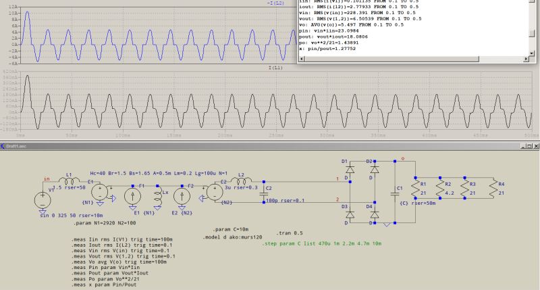Close the Draft1.asc schematic window

536,146
